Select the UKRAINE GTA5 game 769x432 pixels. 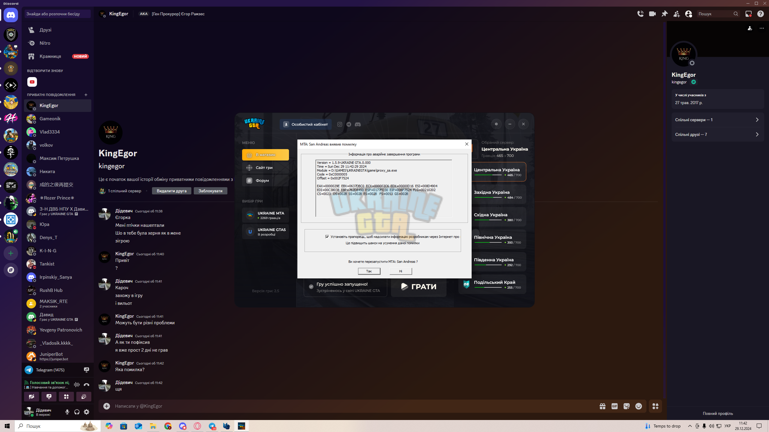click(x=266, y=232)
